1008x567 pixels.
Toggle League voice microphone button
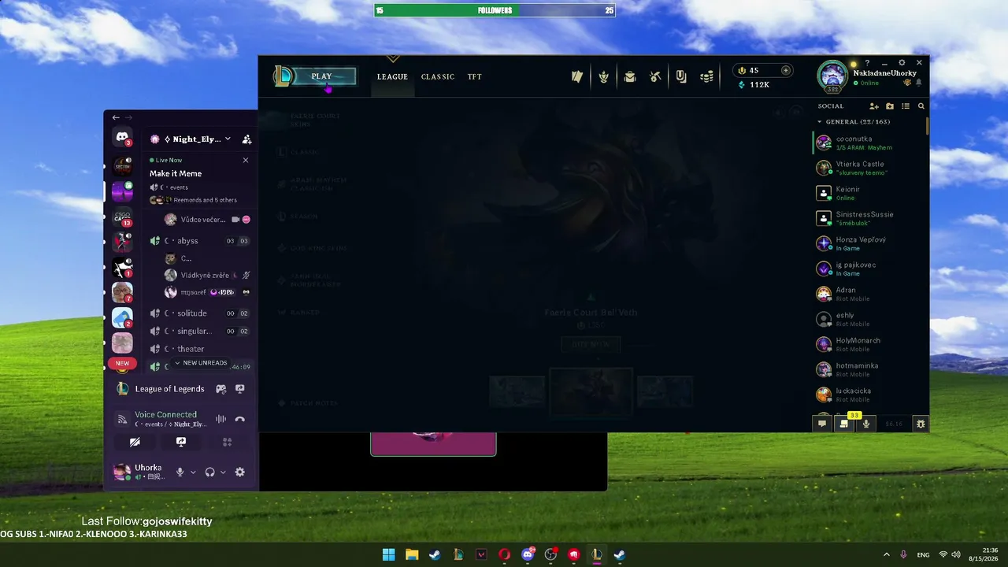click(x=866, y=424)
